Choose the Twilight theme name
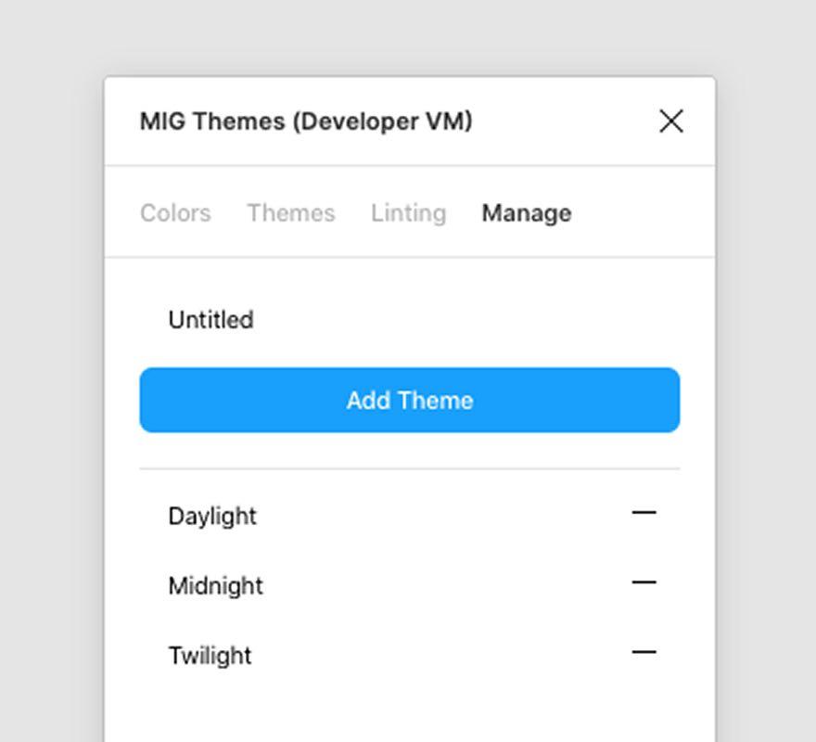 pos(210,656)
